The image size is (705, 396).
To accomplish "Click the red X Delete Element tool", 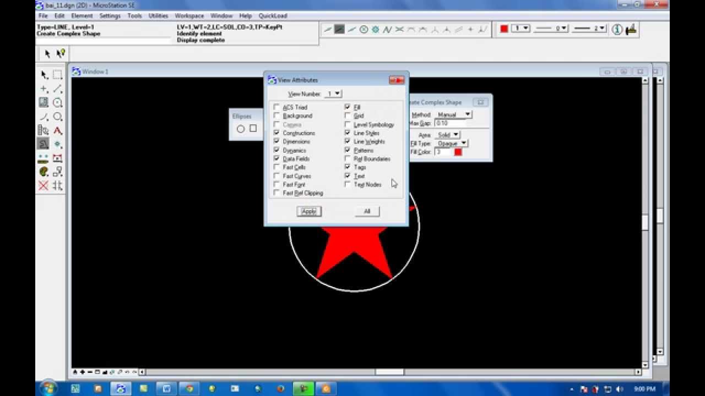I will click(44, 186).
